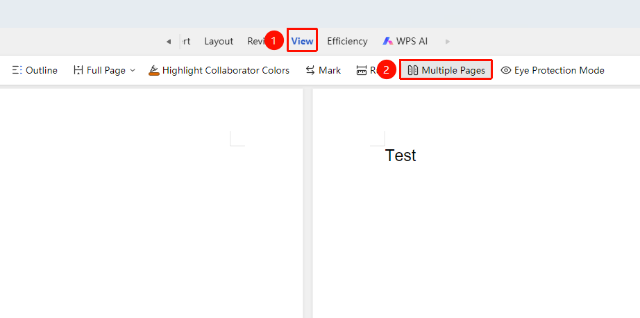Image resolution: width=640 pixels, height=318 pixels.
Task: Click the Mark option
Action: tap(323, 70)
